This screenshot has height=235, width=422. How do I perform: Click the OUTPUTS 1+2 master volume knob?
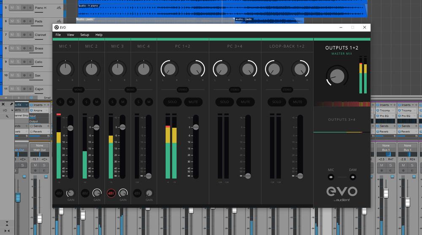[337, 76]
